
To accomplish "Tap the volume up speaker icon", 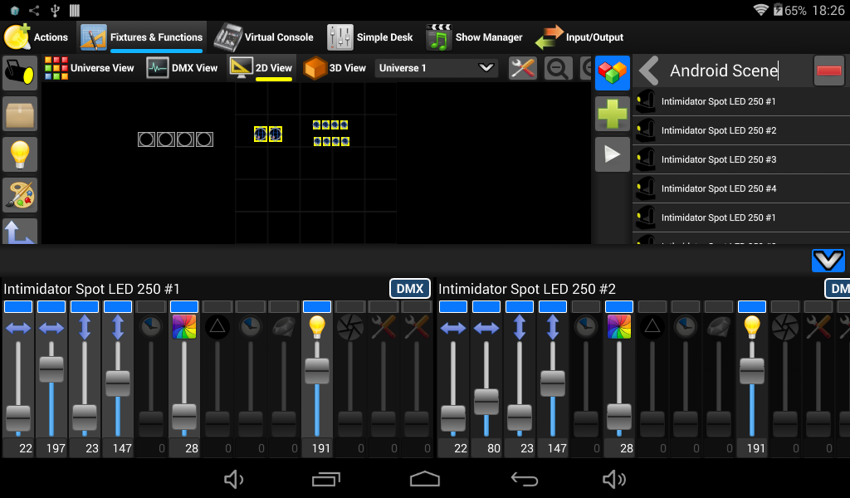I will [614, 479].
